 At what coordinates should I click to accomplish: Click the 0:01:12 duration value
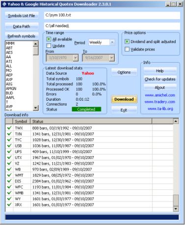pos(82,99)
